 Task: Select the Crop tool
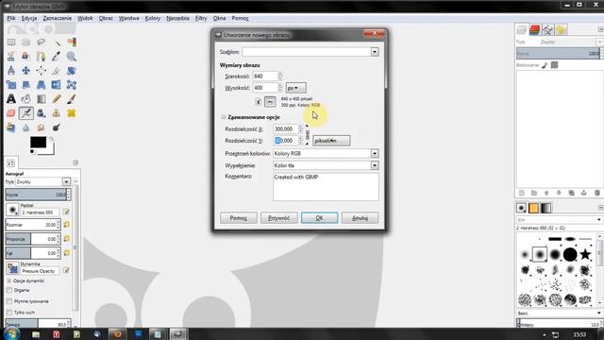(x=57, y=71)
